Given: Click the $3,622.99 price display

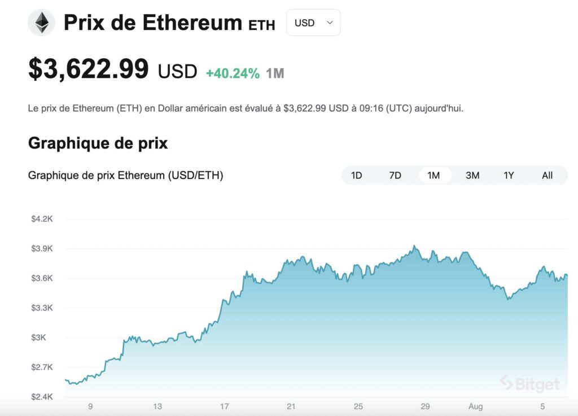Looking at the screenshot, I should pos(88,69).
